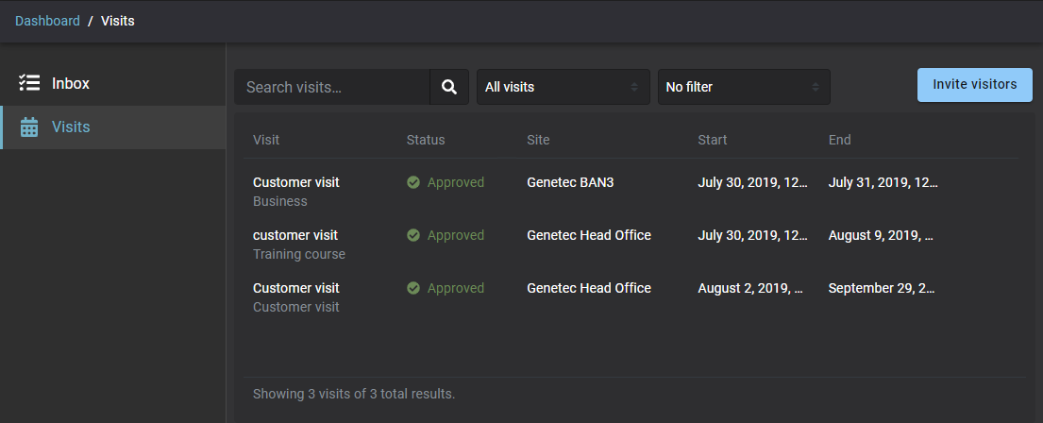Go to Dashboard breadcrumb link

[x=47, y=21]
